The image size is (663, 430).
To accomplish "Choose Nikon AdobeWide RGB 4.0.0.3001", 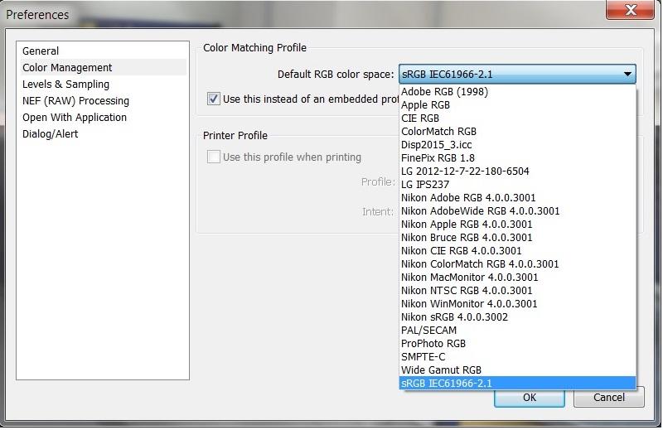I will 517,211.
